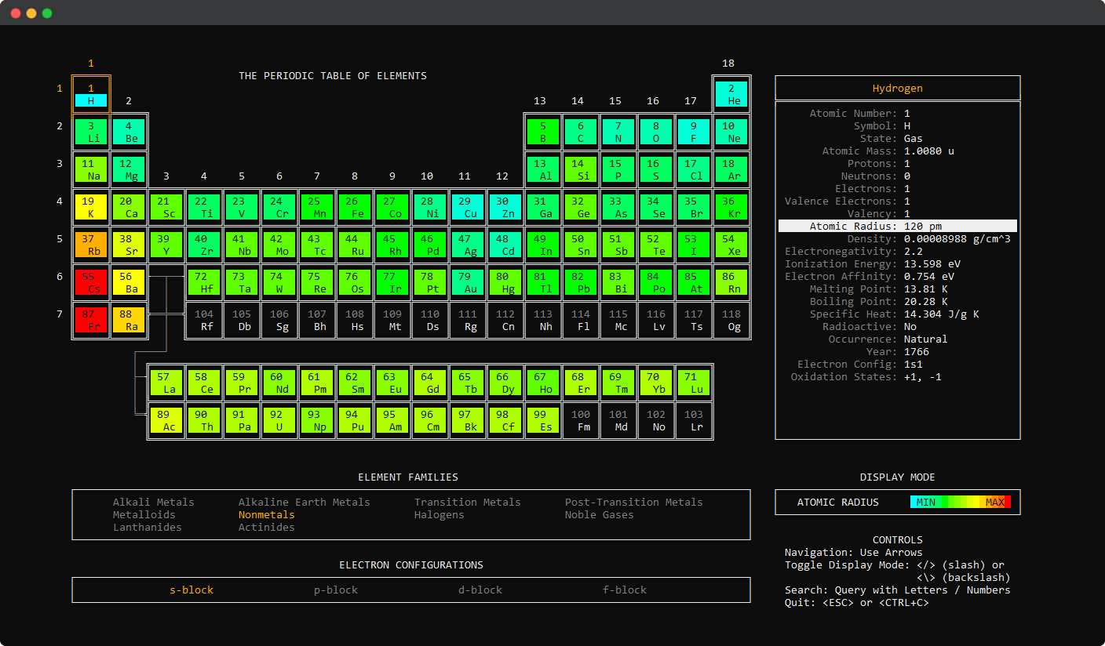Select the Sodium (Na) element cell
Image resolution: width=1105 pixels, height=646 pixels.
tap(91, 169)
